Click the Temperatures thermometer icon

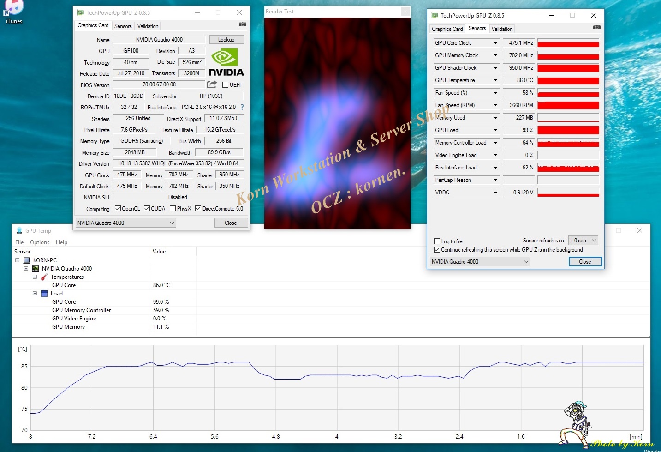44,277
